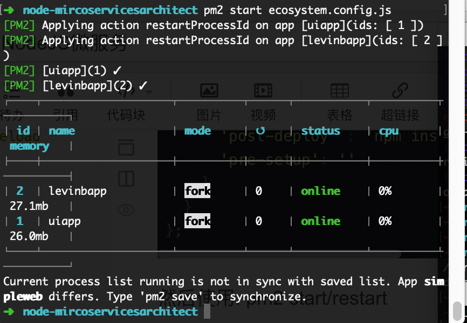Click the '[uiapp](1) ✓' log line

(82, 71)
